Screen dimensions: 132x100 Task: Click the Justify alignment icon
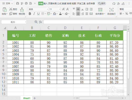(87, 14)
